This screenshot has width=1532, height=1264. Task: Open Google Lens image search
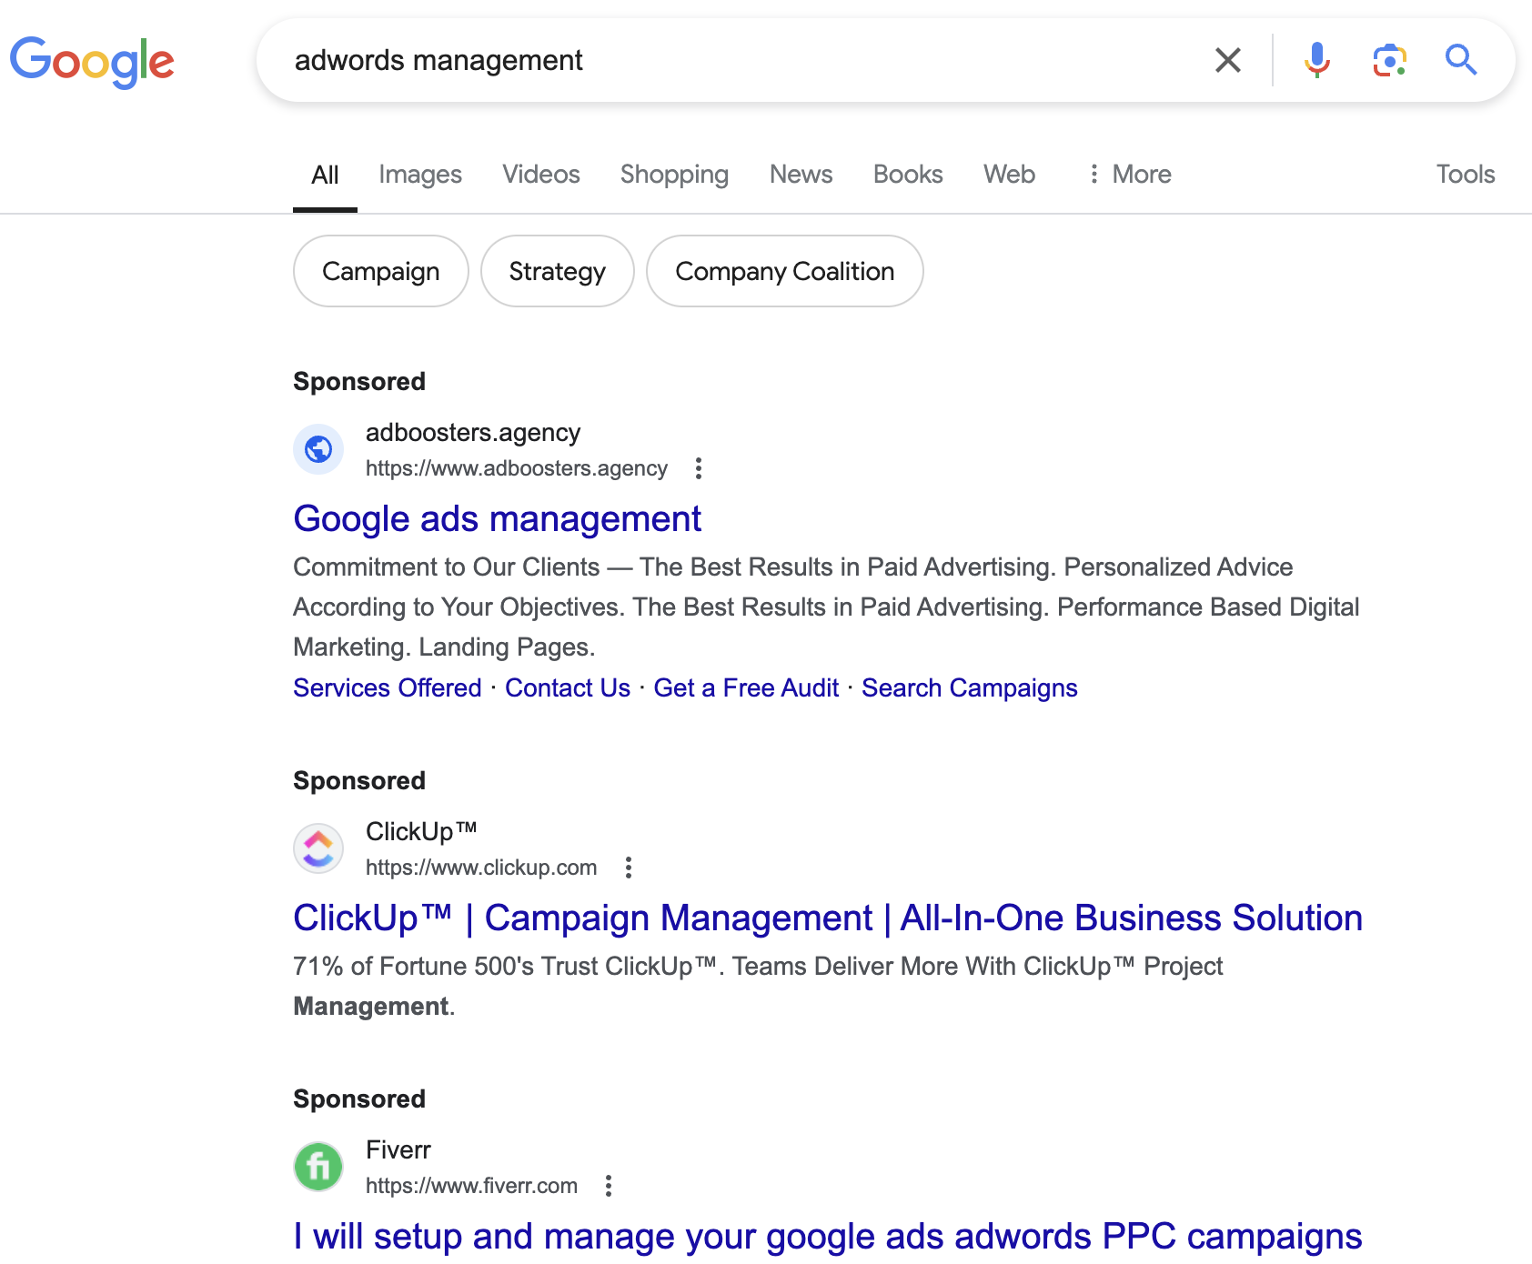(x=1389, y=60)
